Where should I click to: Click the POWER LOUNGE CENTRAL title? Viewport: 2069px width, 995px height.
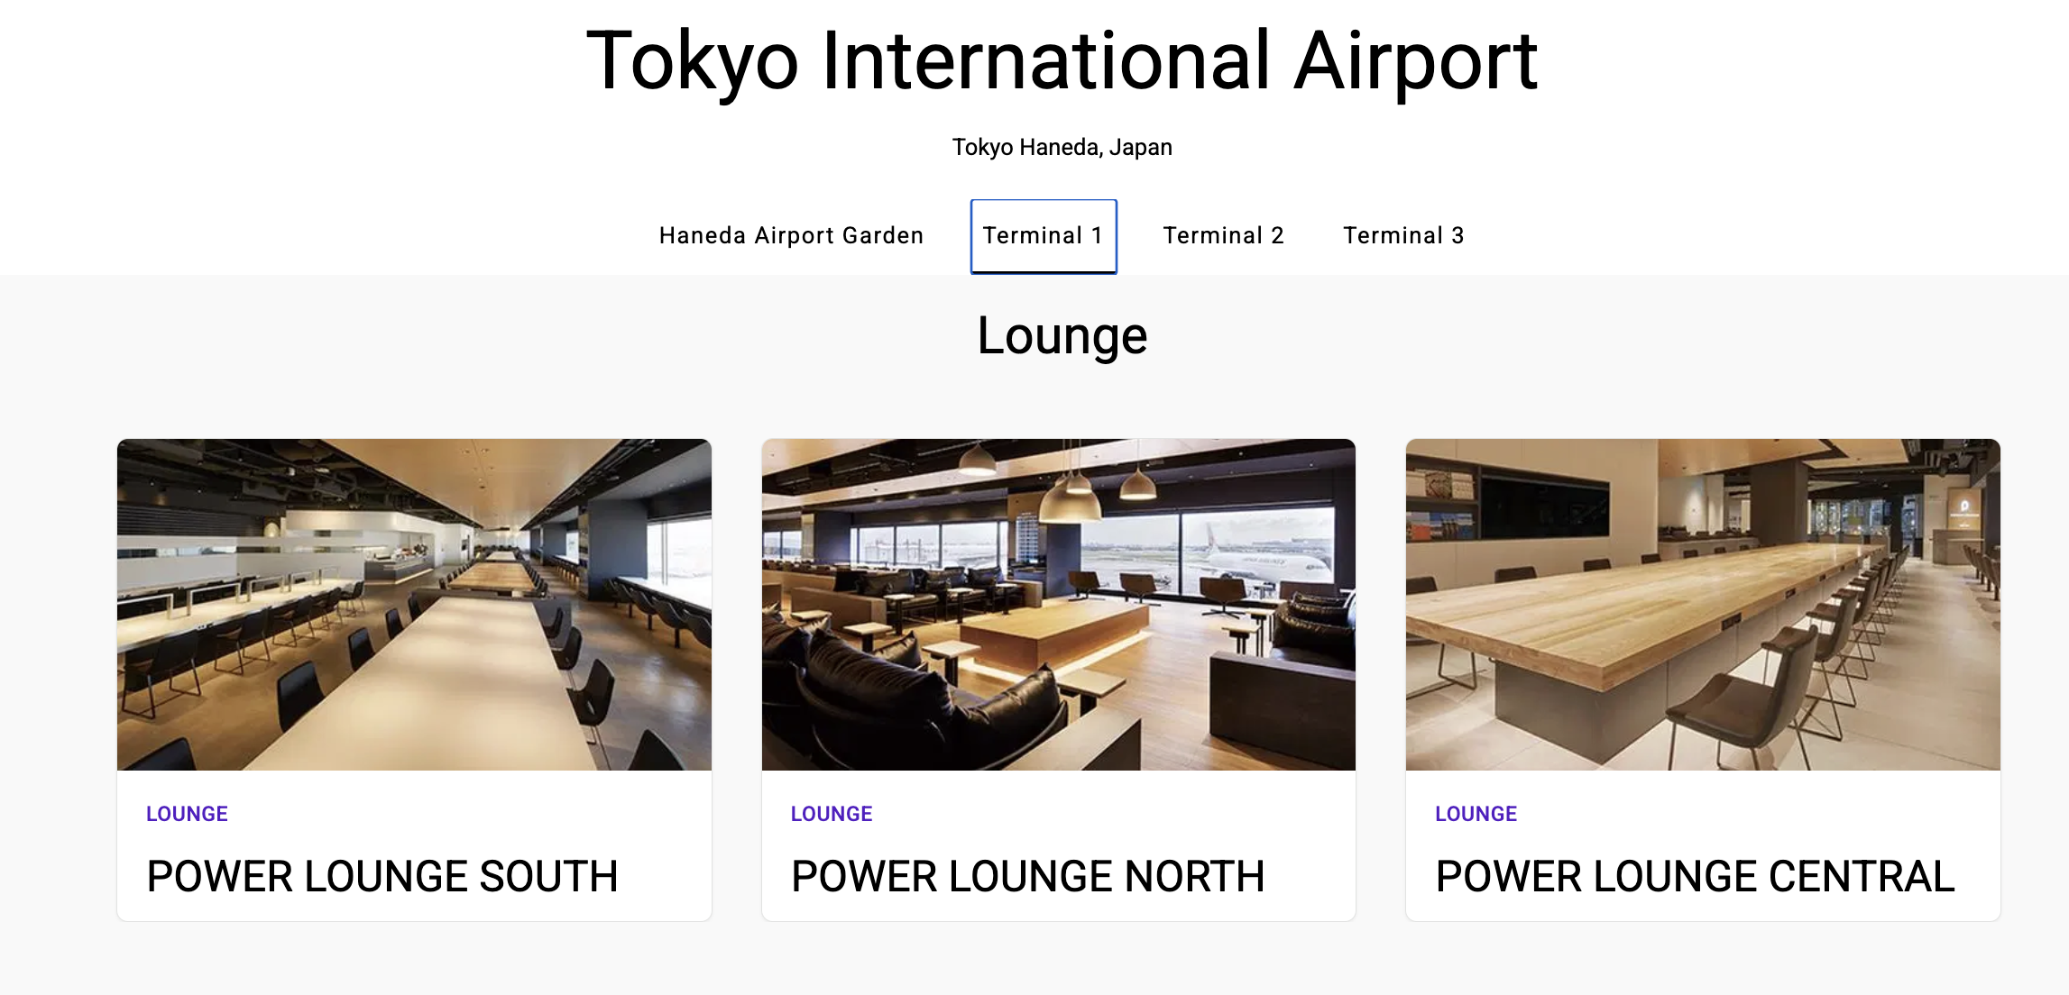pos(1695,876)
